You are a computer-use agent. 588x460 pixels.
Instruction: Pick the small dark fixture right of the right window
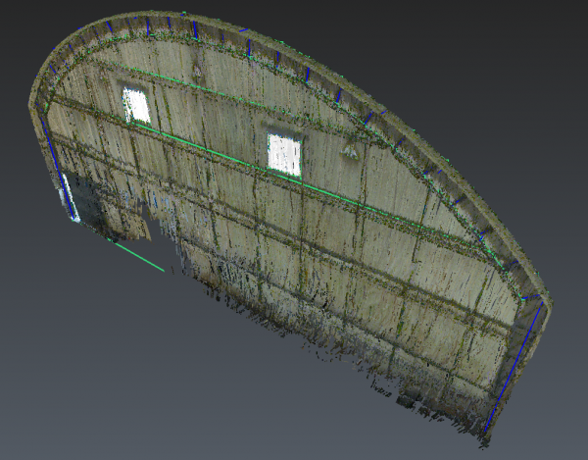pos(348,152)
